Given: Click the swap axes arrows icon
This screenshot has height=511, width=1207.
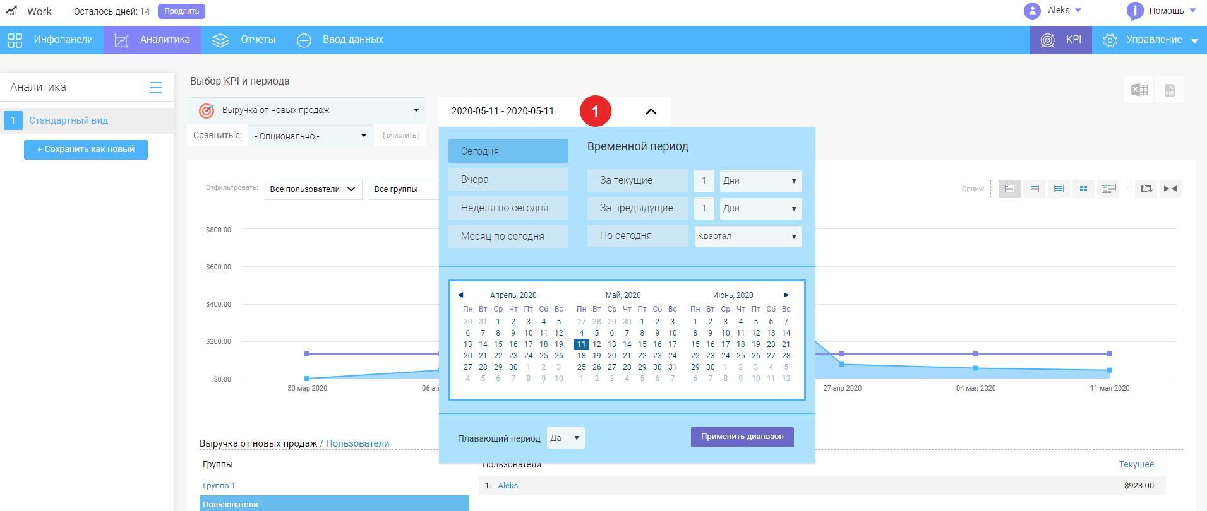Looking at the screenshot, I should (x=1146, y=189).
